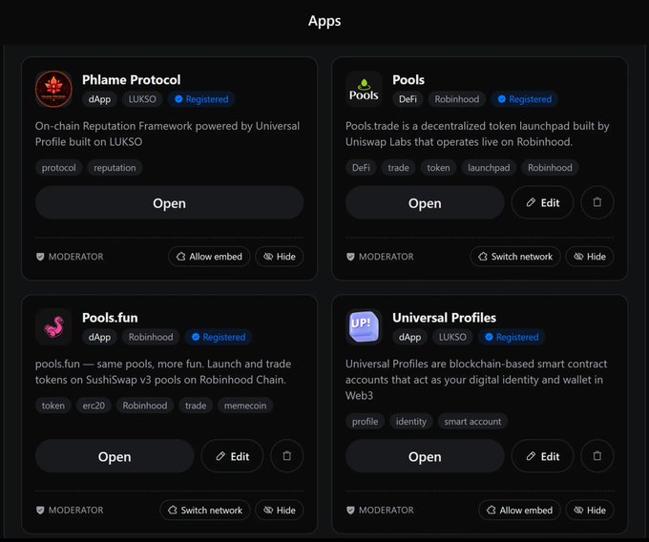Open the Phlame Protocol app
The width and height of the screenshot is (649, 542).
tap(169, 202)
